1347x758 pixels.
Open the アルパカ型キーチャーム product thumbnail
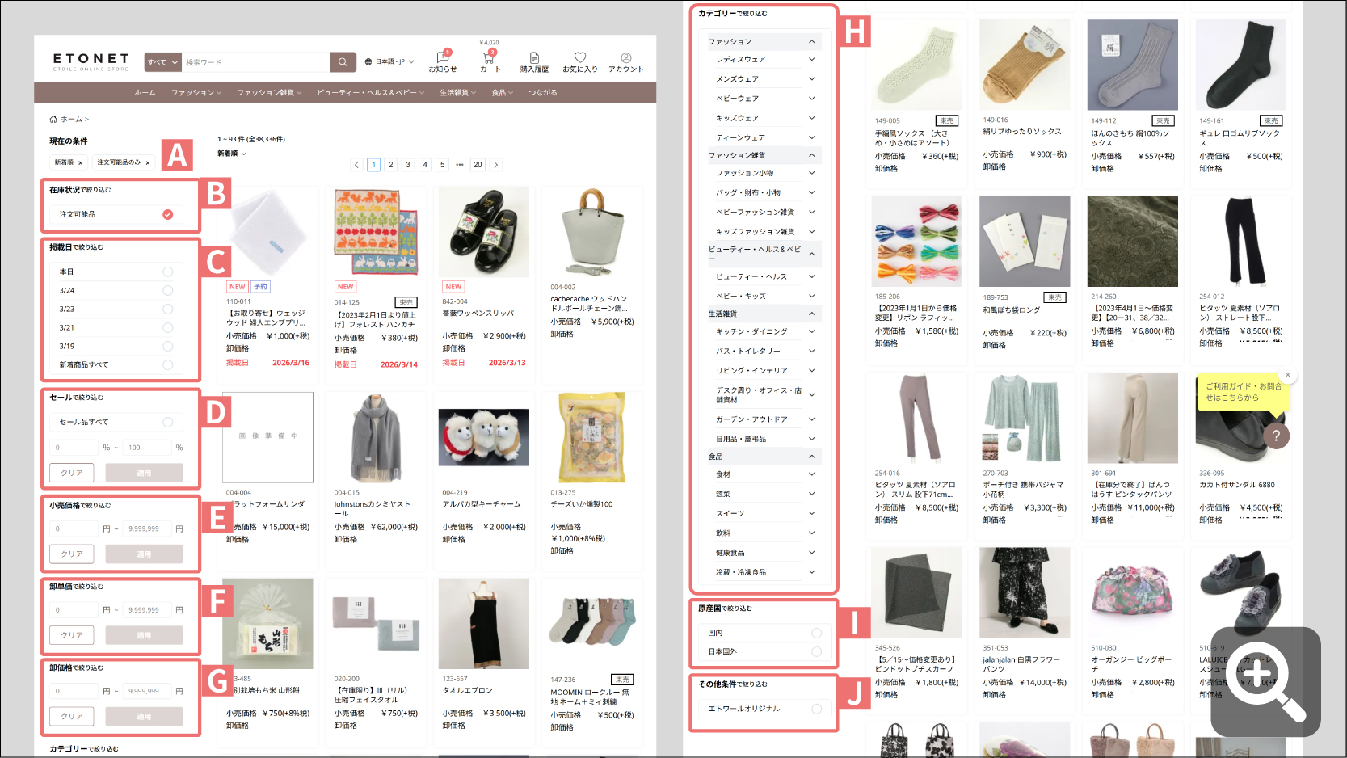point(484,437)
